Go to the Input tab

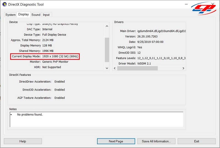(x=46, y=15)
